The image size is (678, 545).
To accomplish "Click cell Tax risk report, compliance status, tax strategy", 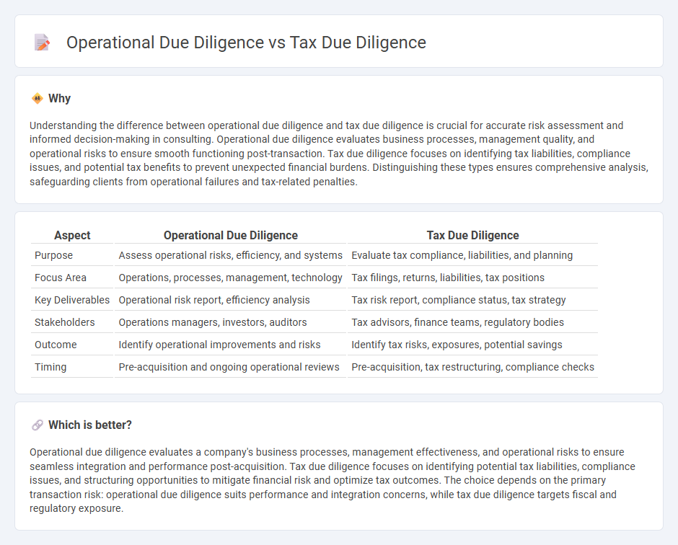I will 472,301.
